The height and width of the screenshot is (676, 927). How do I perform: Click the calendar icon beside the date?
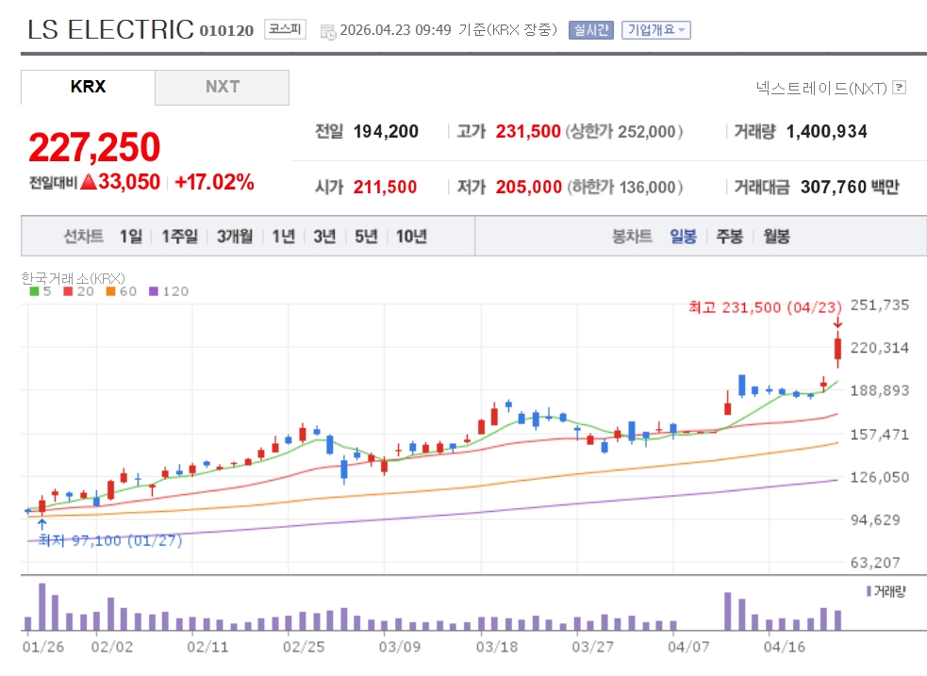click(328, 31)
